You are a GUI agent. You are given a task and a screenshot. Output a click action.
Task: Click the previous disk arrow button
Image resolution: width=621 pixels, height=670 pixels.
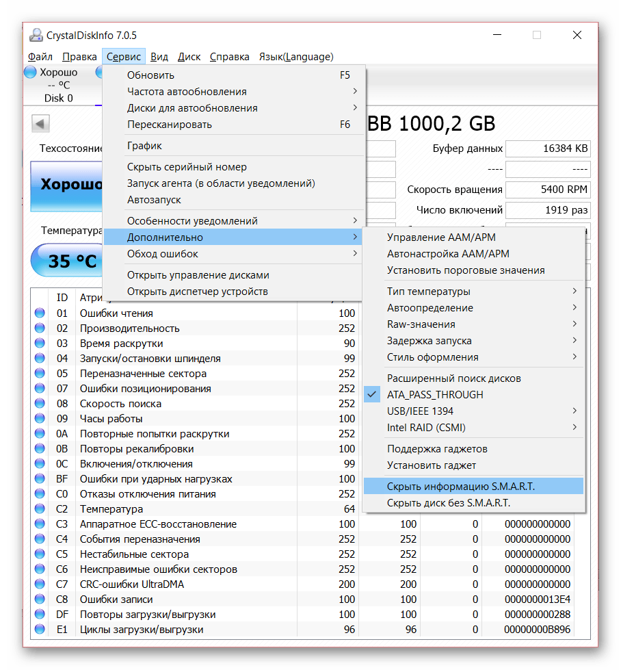click(40, 124)
